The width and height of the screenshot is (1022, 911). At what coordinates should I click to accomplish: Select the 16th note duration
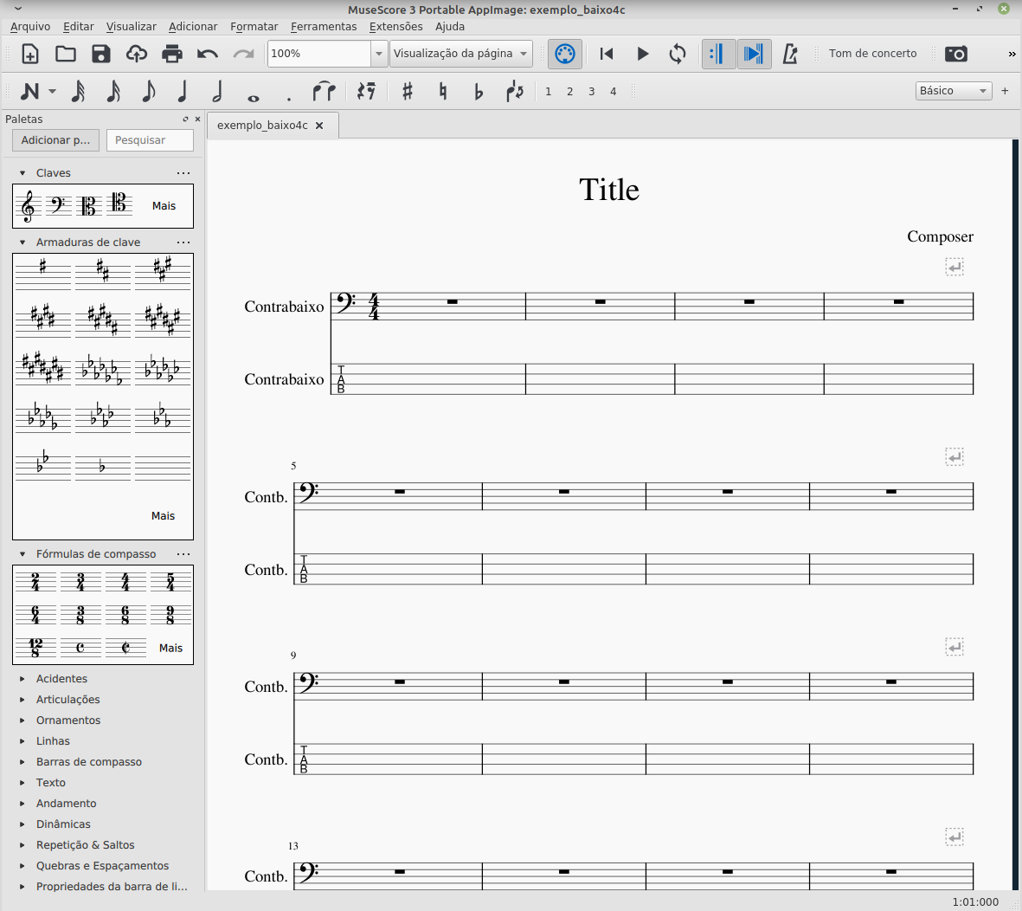[113, 91]
